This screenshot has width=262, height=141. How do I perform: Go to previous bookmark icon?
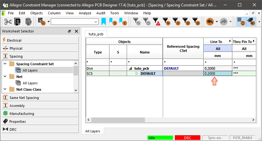pos(123,22)
